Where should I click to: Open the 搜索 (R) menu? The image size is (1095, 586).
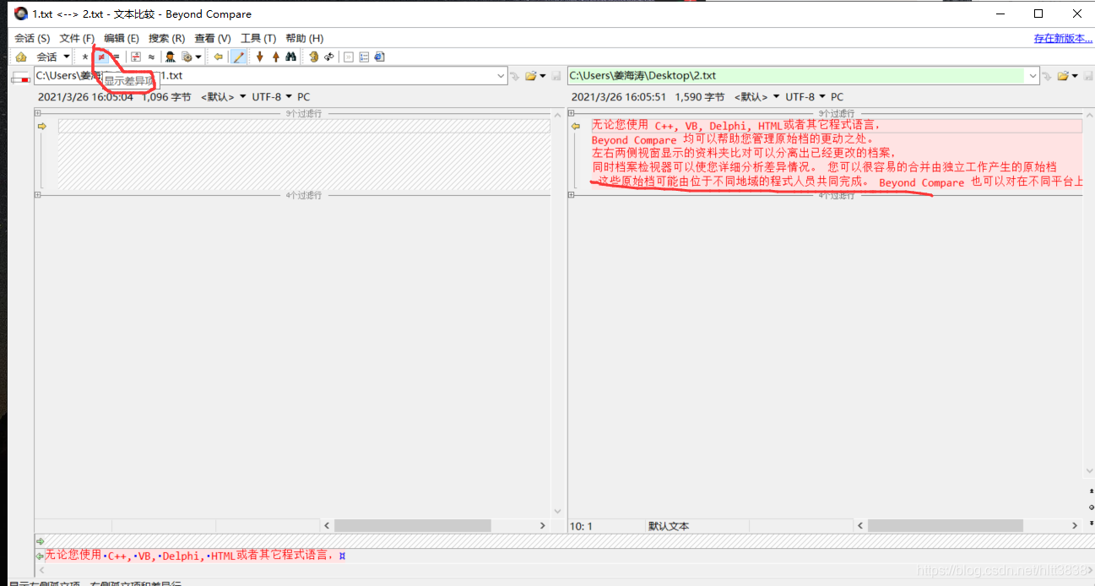pos(166,38)
